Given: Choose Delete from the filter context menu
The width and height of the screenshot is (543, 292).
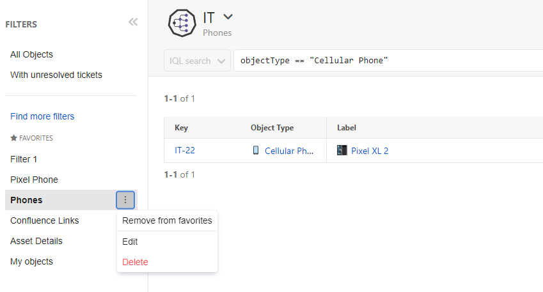Looking at the screenshot, I should click(135, 262).
